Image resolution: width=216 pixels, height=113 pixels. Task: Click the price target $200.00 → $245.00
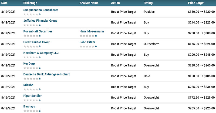click(201, 55)
